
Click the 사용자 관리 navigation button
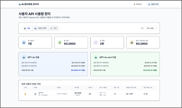click(153, 4)
